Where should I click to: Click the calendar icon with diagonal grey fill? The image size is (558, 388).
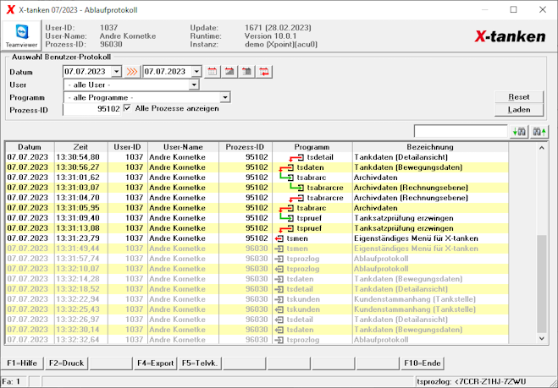tap(229, 72)
